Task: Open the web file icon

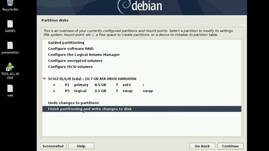Action: pyautogui.click(x=10, y=91)
